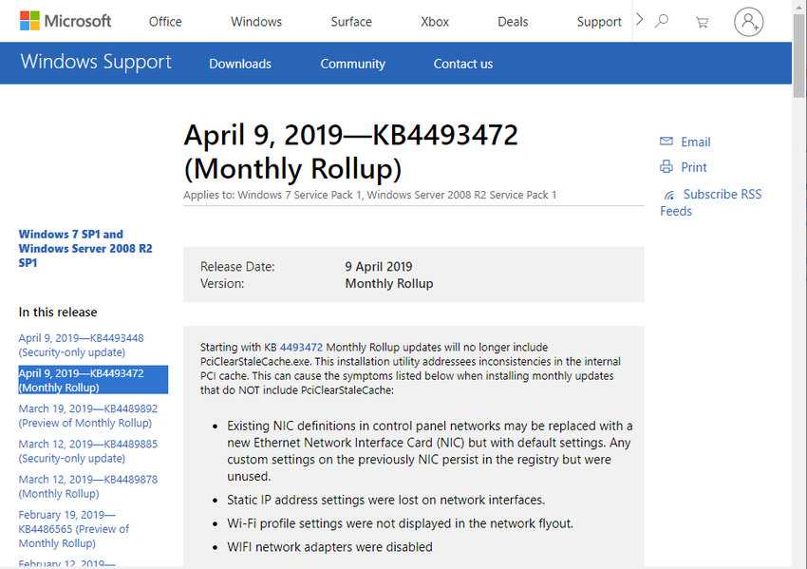Screen dimensions: 807x569
Task: Click the Microsoft logo
Action: pos(66,21)
